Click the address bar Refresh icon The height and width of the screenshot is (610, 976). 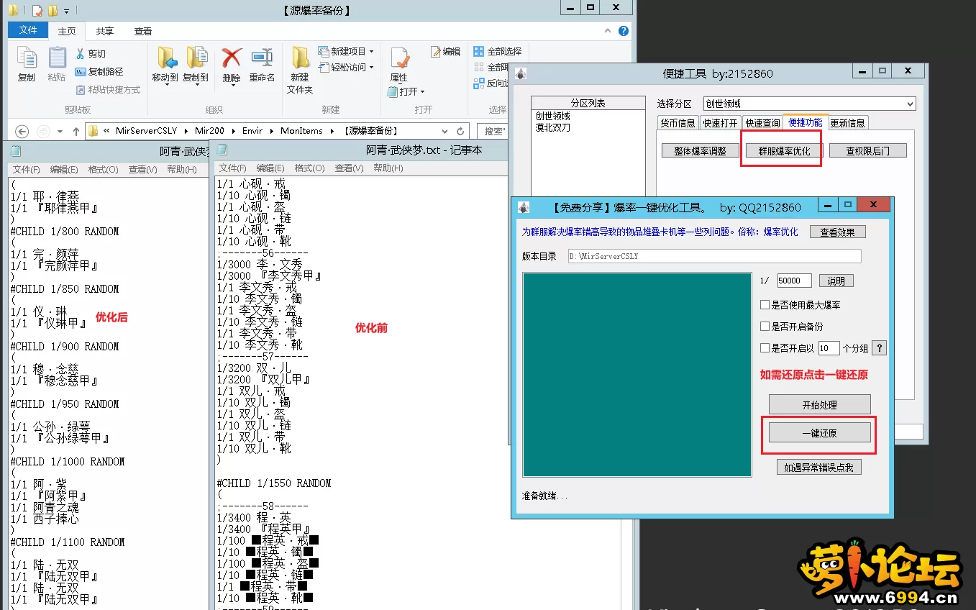[461, 131]
